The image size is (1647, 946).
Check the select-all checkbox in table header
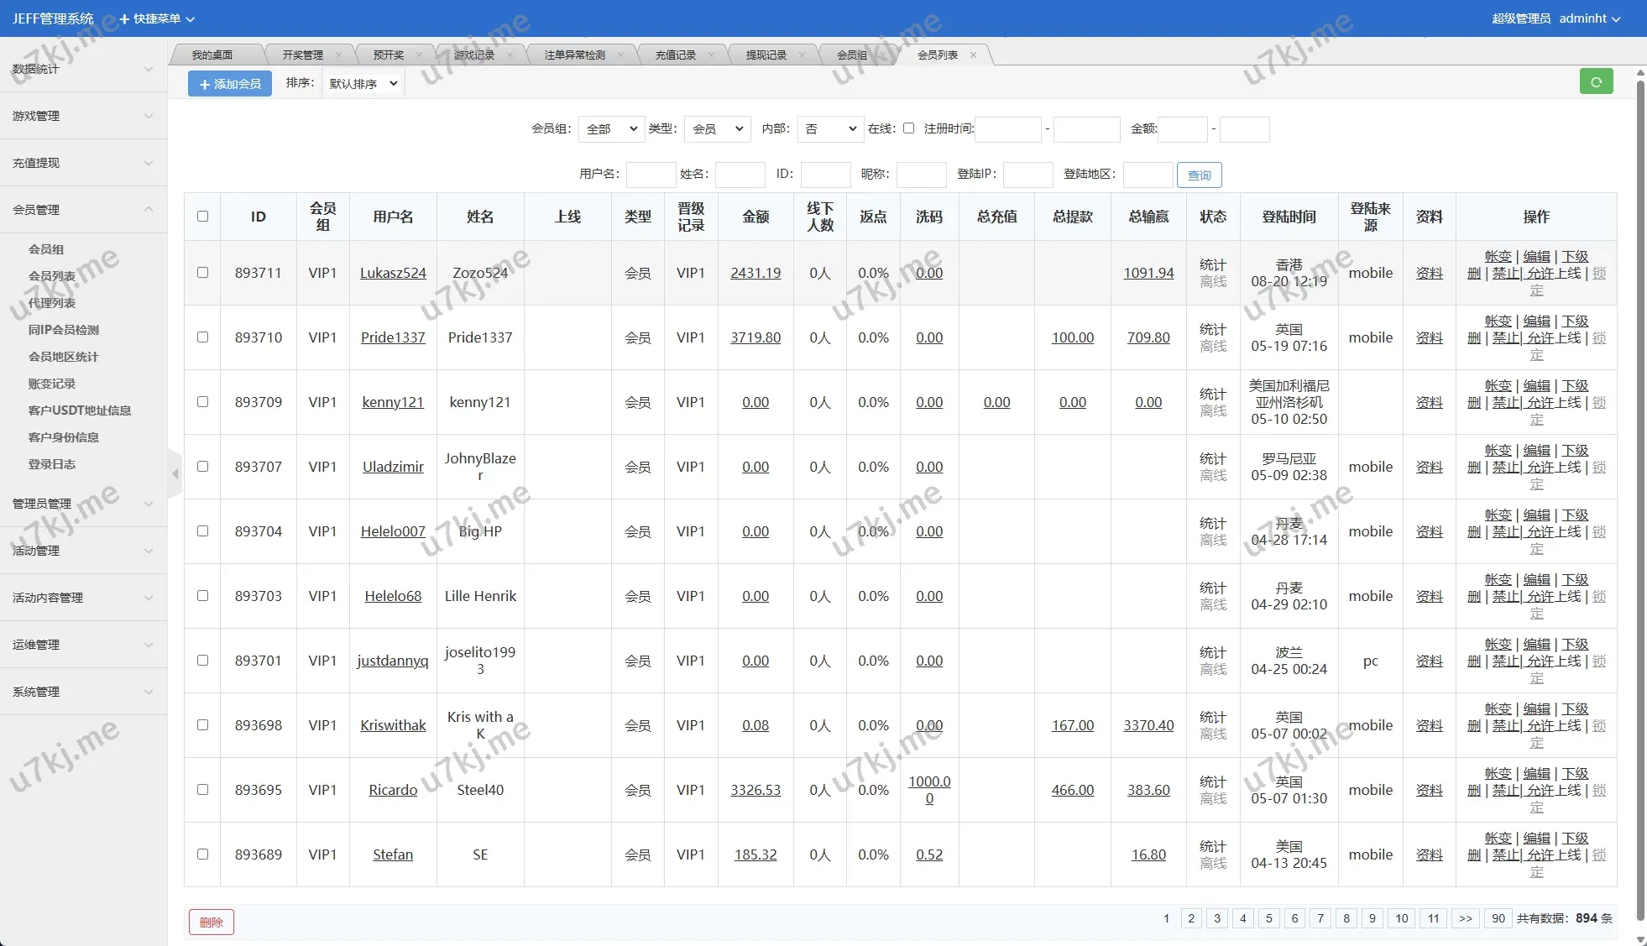(202, 217)
